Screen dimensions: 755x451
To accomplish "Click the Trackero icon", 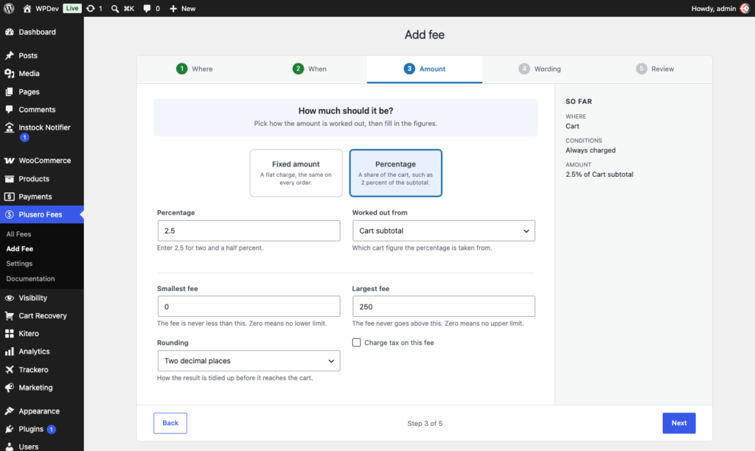I will 9,370.
